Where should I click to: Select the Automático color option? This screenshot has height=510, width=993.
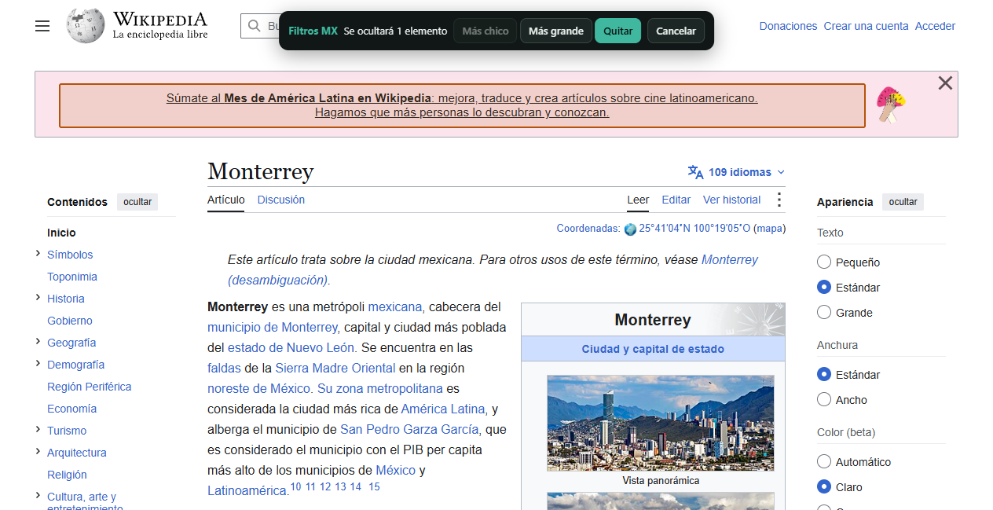pyautogui.click(x=824, y=461)
